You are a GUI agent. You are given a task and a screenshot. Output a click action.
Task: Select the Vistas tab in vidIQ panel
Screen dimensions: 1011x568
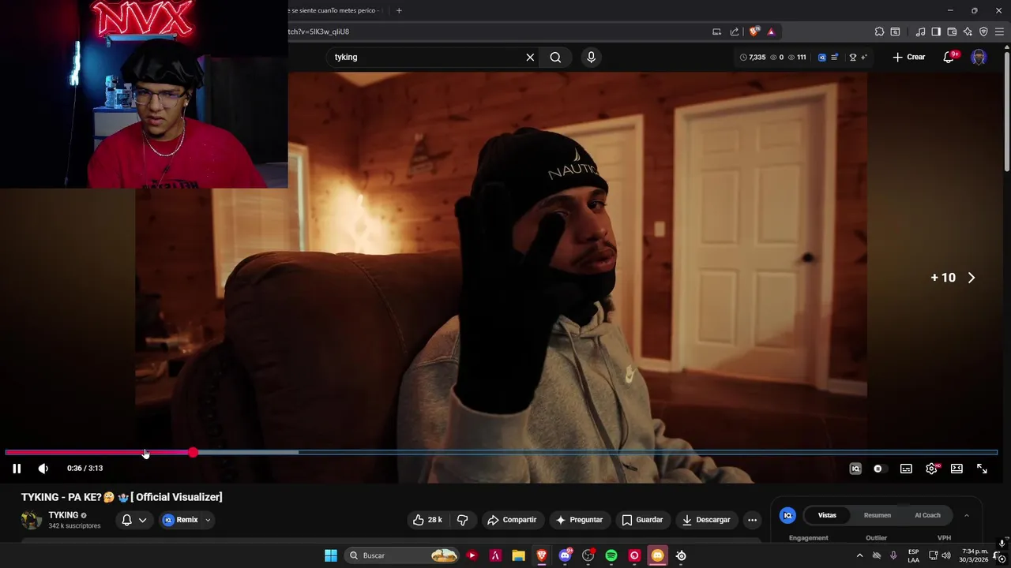coord(827,515)
